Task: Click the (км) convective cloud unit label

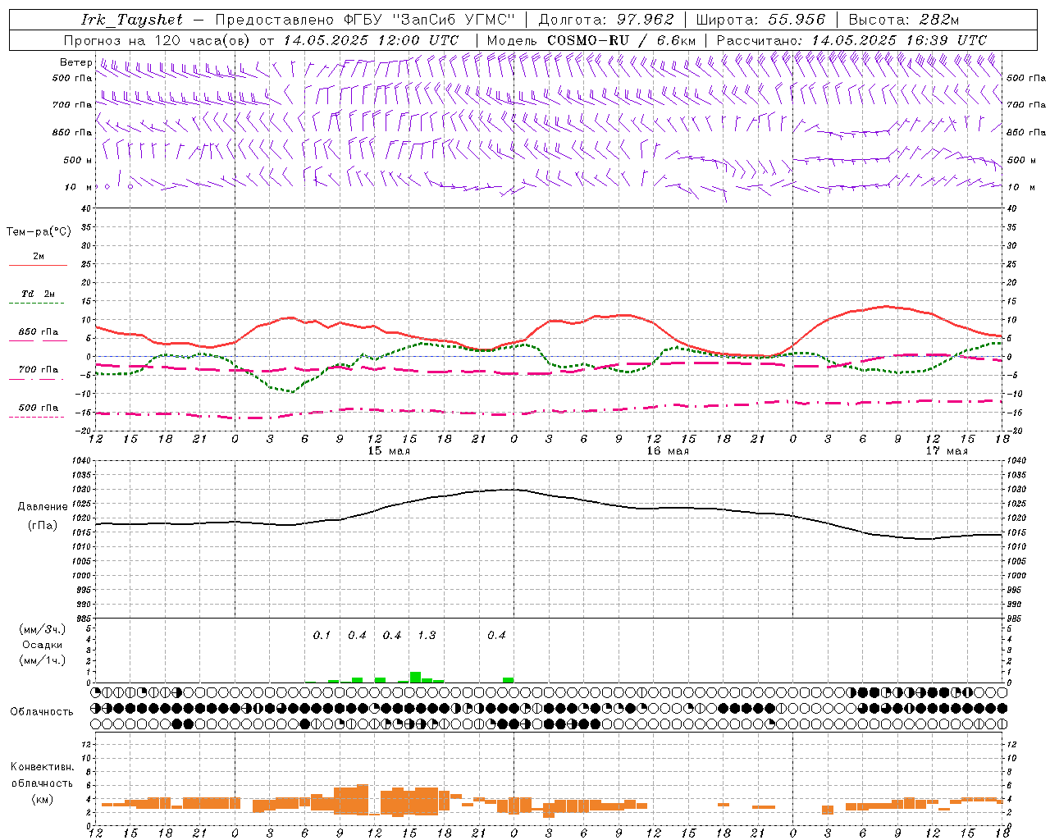Action: (42, 798)
